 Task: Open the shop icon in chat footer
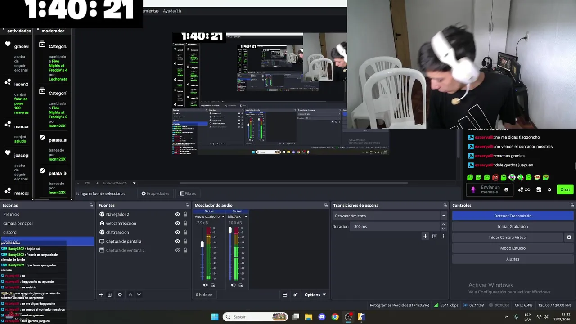(x=539, y=189)
